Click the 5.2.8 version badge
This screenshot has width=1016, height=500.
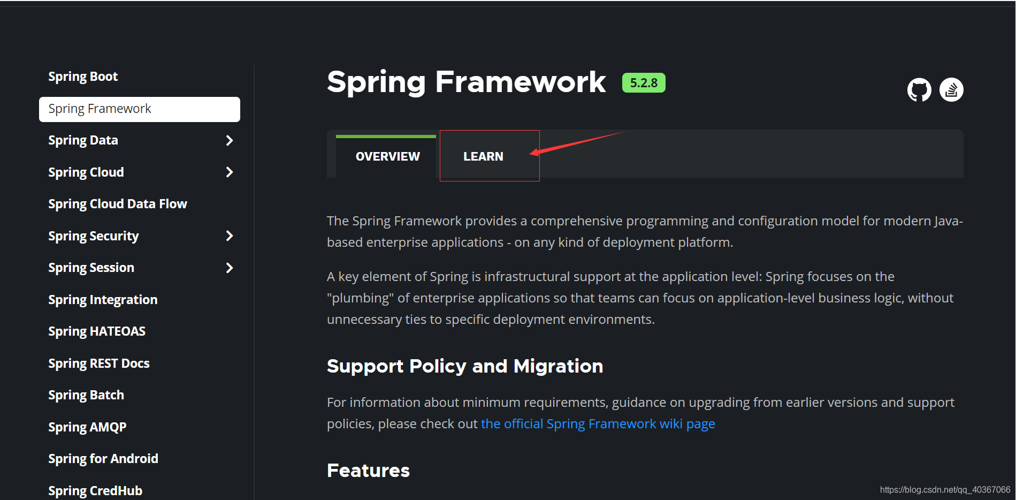click(x=644, y=83)
